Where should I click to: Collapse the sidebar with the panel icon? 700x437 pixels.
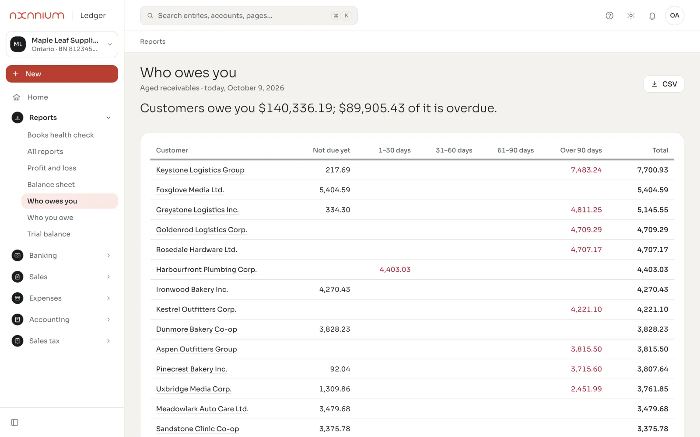14,423
